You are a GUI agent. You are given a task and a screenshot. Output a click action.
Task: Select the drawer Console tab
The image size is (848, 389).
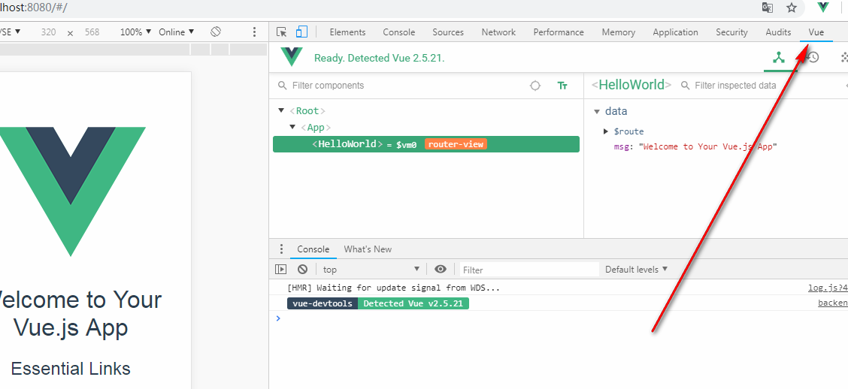(313, 249)
